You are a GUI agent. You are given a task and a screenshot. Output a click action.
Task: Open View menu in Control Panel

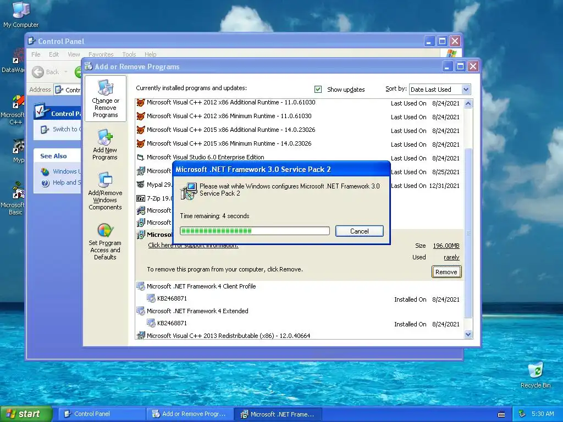(74, 54)
